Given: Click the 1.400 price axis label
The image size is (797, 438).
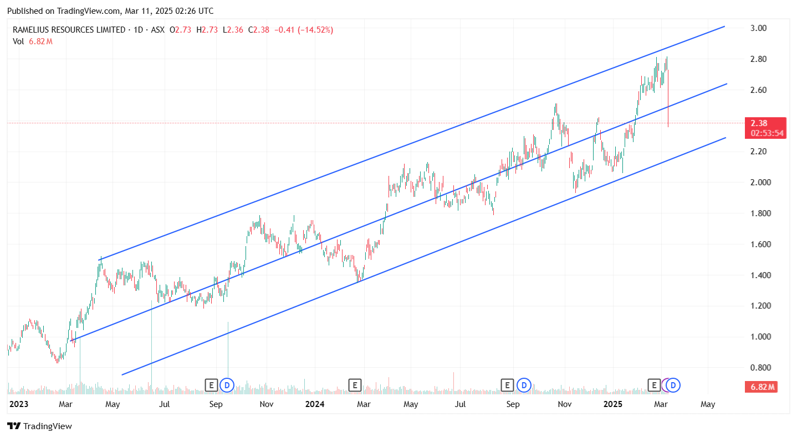Looking at the screenshot, I should click(760, 275).
